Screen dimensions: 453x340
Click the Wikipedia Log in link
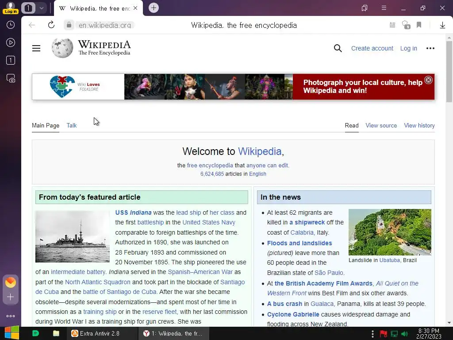tap(408, 48)
